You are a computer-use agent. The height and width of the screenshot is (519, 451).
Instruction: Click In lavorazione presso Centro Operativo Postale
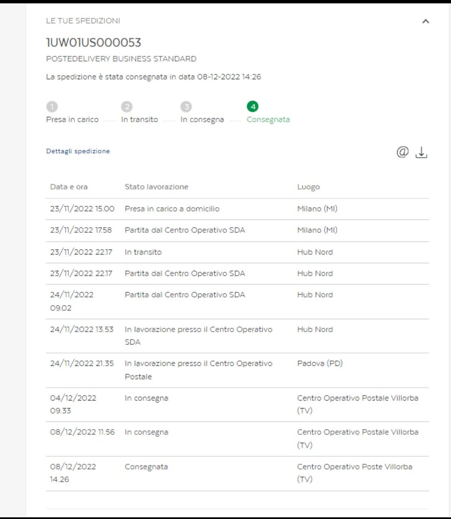(199, 370)
